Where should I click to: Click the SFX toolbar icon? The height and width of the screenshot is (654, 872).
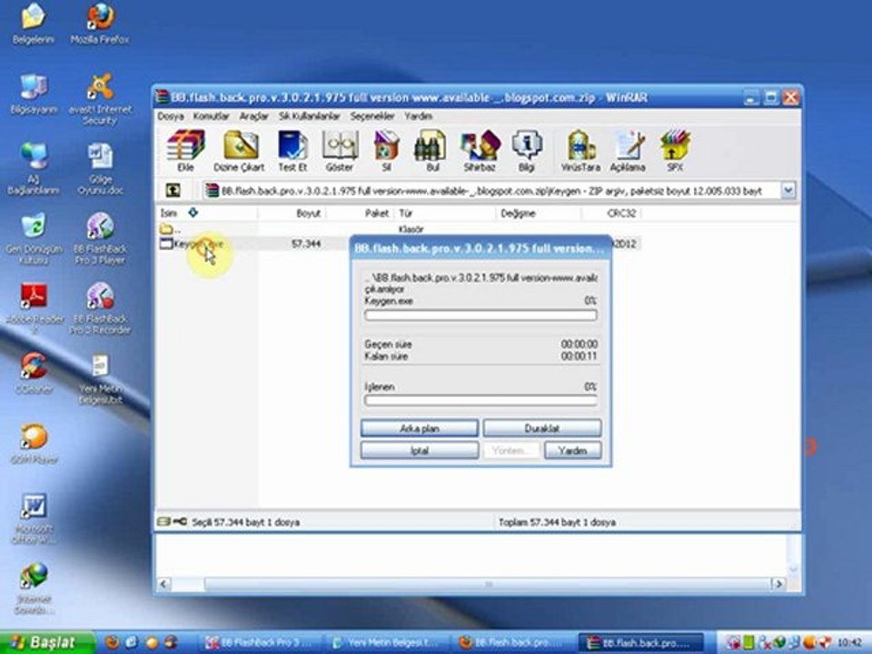click(x=675, y=151)
